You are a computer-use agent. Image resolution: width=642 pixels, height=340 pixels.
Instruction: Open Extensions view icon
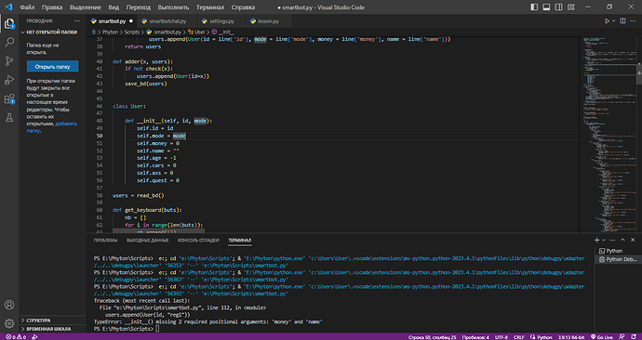pyautogui.click(x=9, y=98)
